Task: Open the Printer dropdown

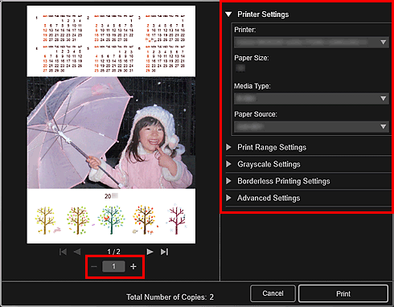Action: pyautogui.click(x=311, y=43)
